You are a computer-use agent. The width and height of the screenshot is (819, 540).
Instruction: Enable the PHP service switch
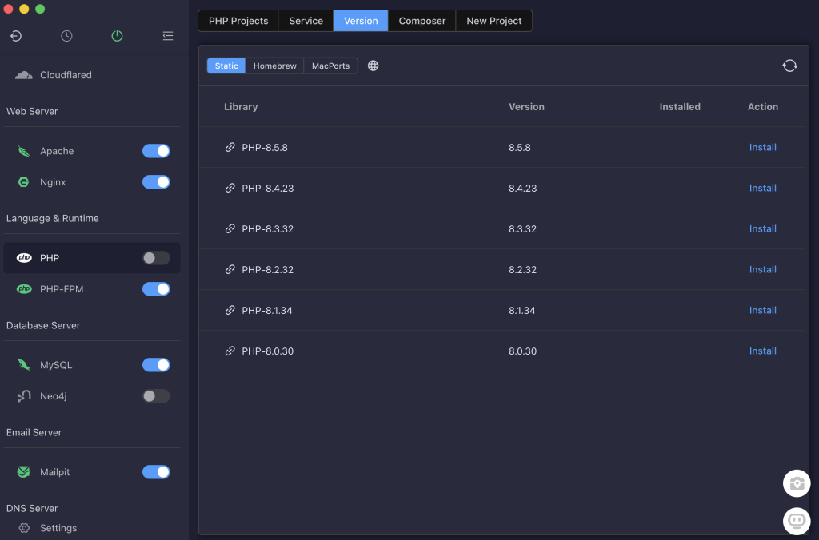(156, 258)
